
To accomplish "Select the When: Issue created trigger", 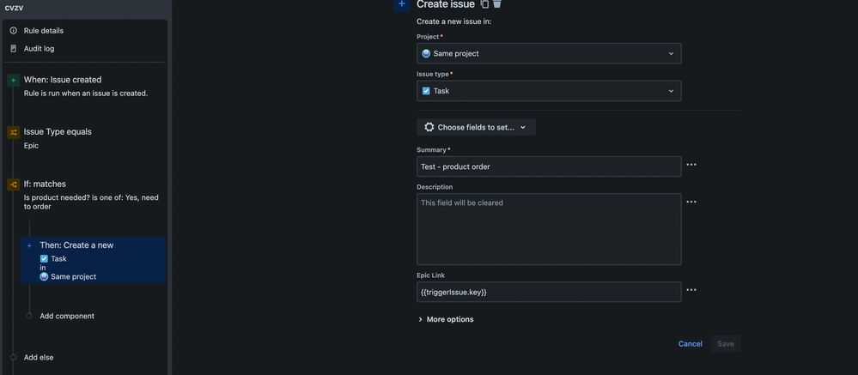I will click(x=63, y=80).
